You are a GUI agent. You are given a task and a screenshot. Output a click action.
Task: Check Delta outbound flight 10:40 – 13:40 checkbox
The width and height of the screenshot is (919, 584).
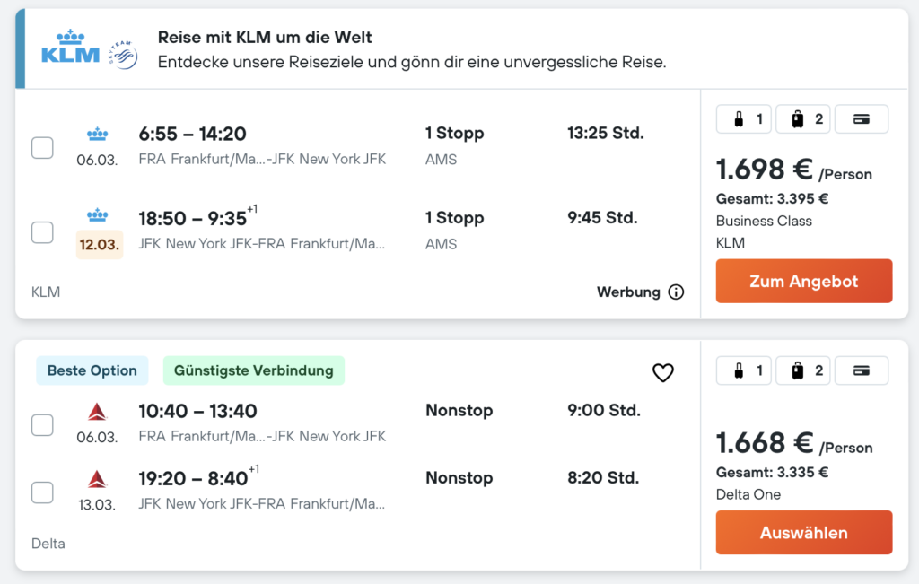(x=42, y=424)
